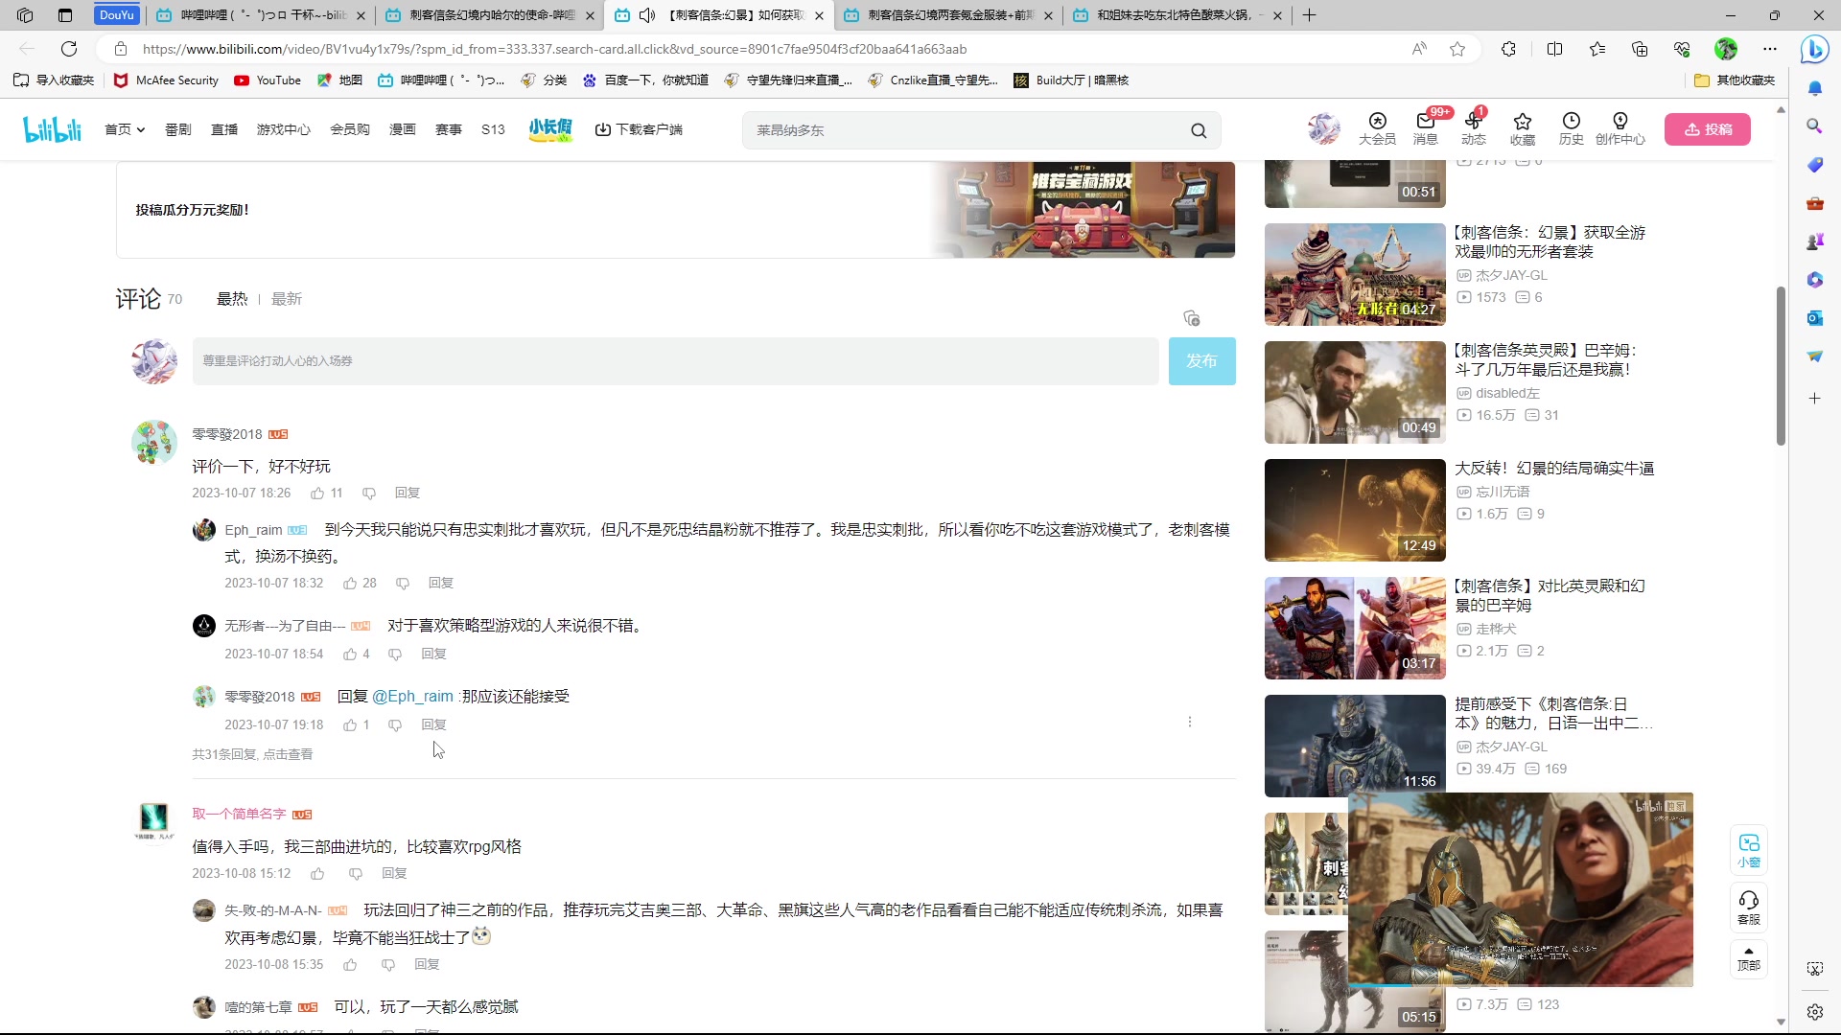Open the 创作中心 creator center icon
Screen dimensions: 1841x1035
(1620, 129)
